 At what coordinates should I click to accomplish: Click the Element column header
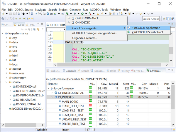coord(53,83)
